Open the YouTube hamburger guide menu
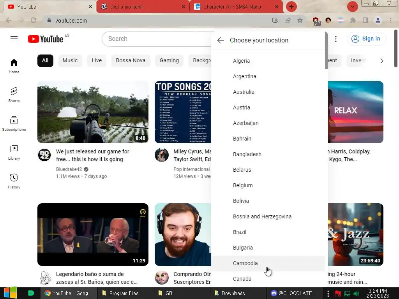The width and height of the screenshot is (399, 299). [14, 39]
